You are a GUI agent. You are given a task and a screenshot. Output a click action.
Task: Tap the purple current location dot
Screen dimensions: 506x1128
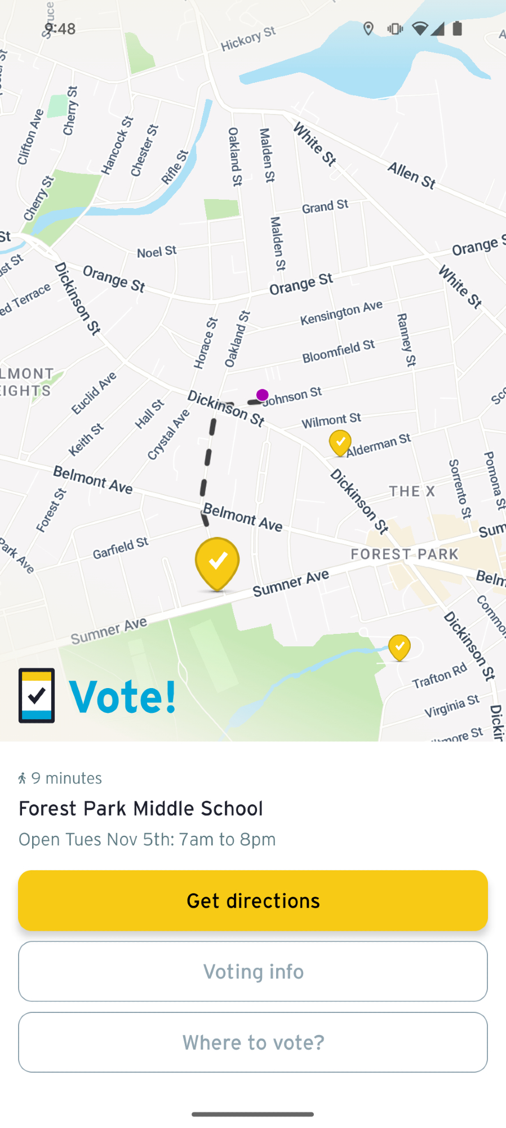pyautogui.click(x=262, y=395)
